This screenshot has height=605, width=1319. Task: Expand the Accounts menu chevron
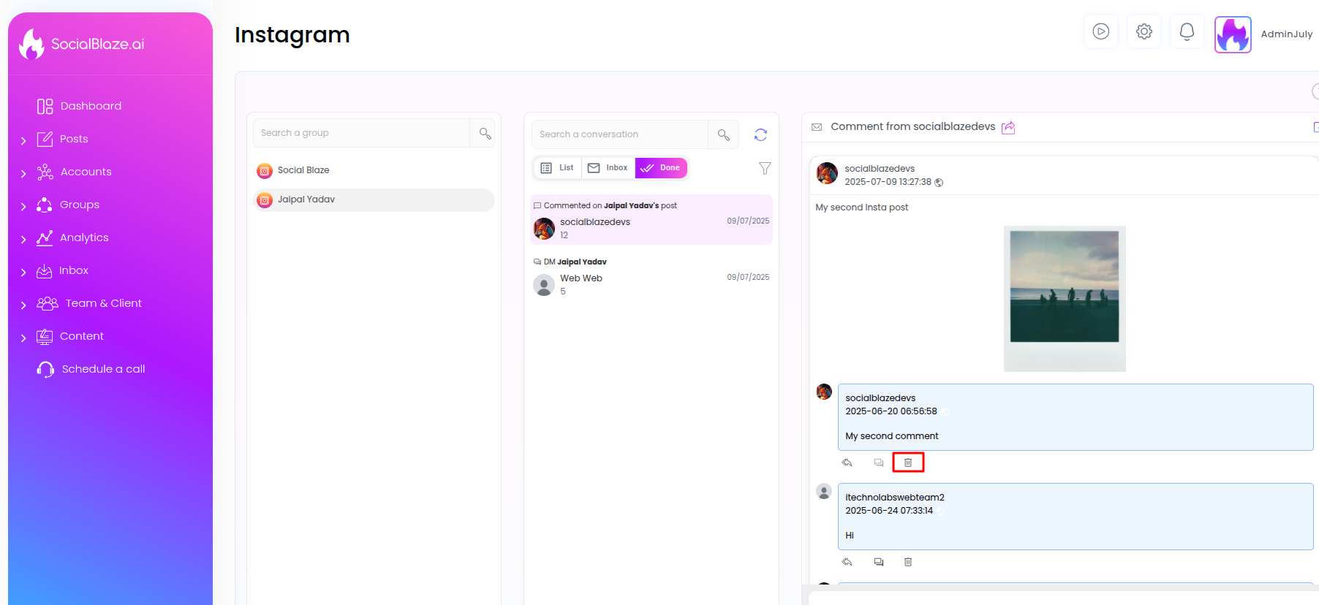coord(23,173)
